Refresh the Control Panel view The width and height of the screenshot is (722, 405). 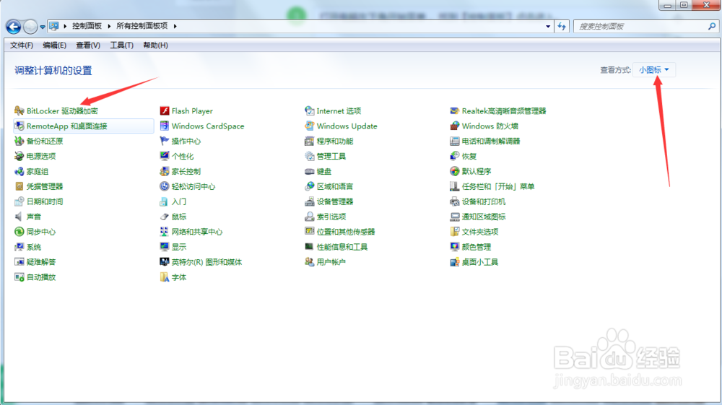562,26
